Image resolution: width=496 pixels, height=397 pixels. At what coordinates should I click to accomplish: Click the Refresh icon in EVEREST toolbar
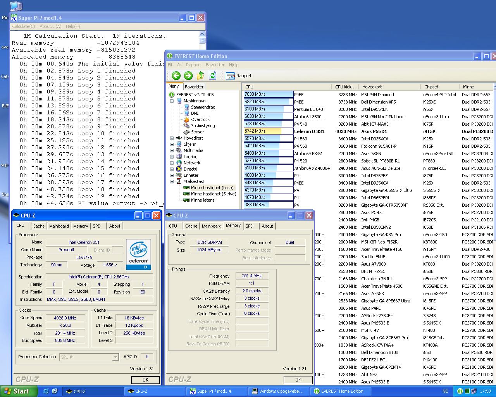(x=212, y=76)
